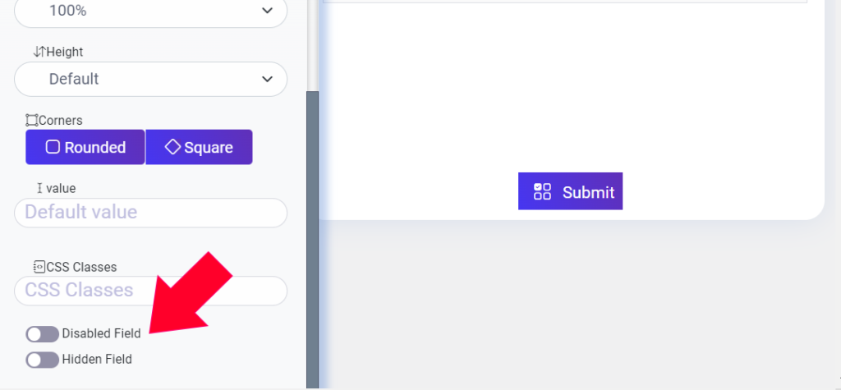Click the Disabled Field label text
Image resolution: width=841 pixels, height=390 pixels.
101,333
